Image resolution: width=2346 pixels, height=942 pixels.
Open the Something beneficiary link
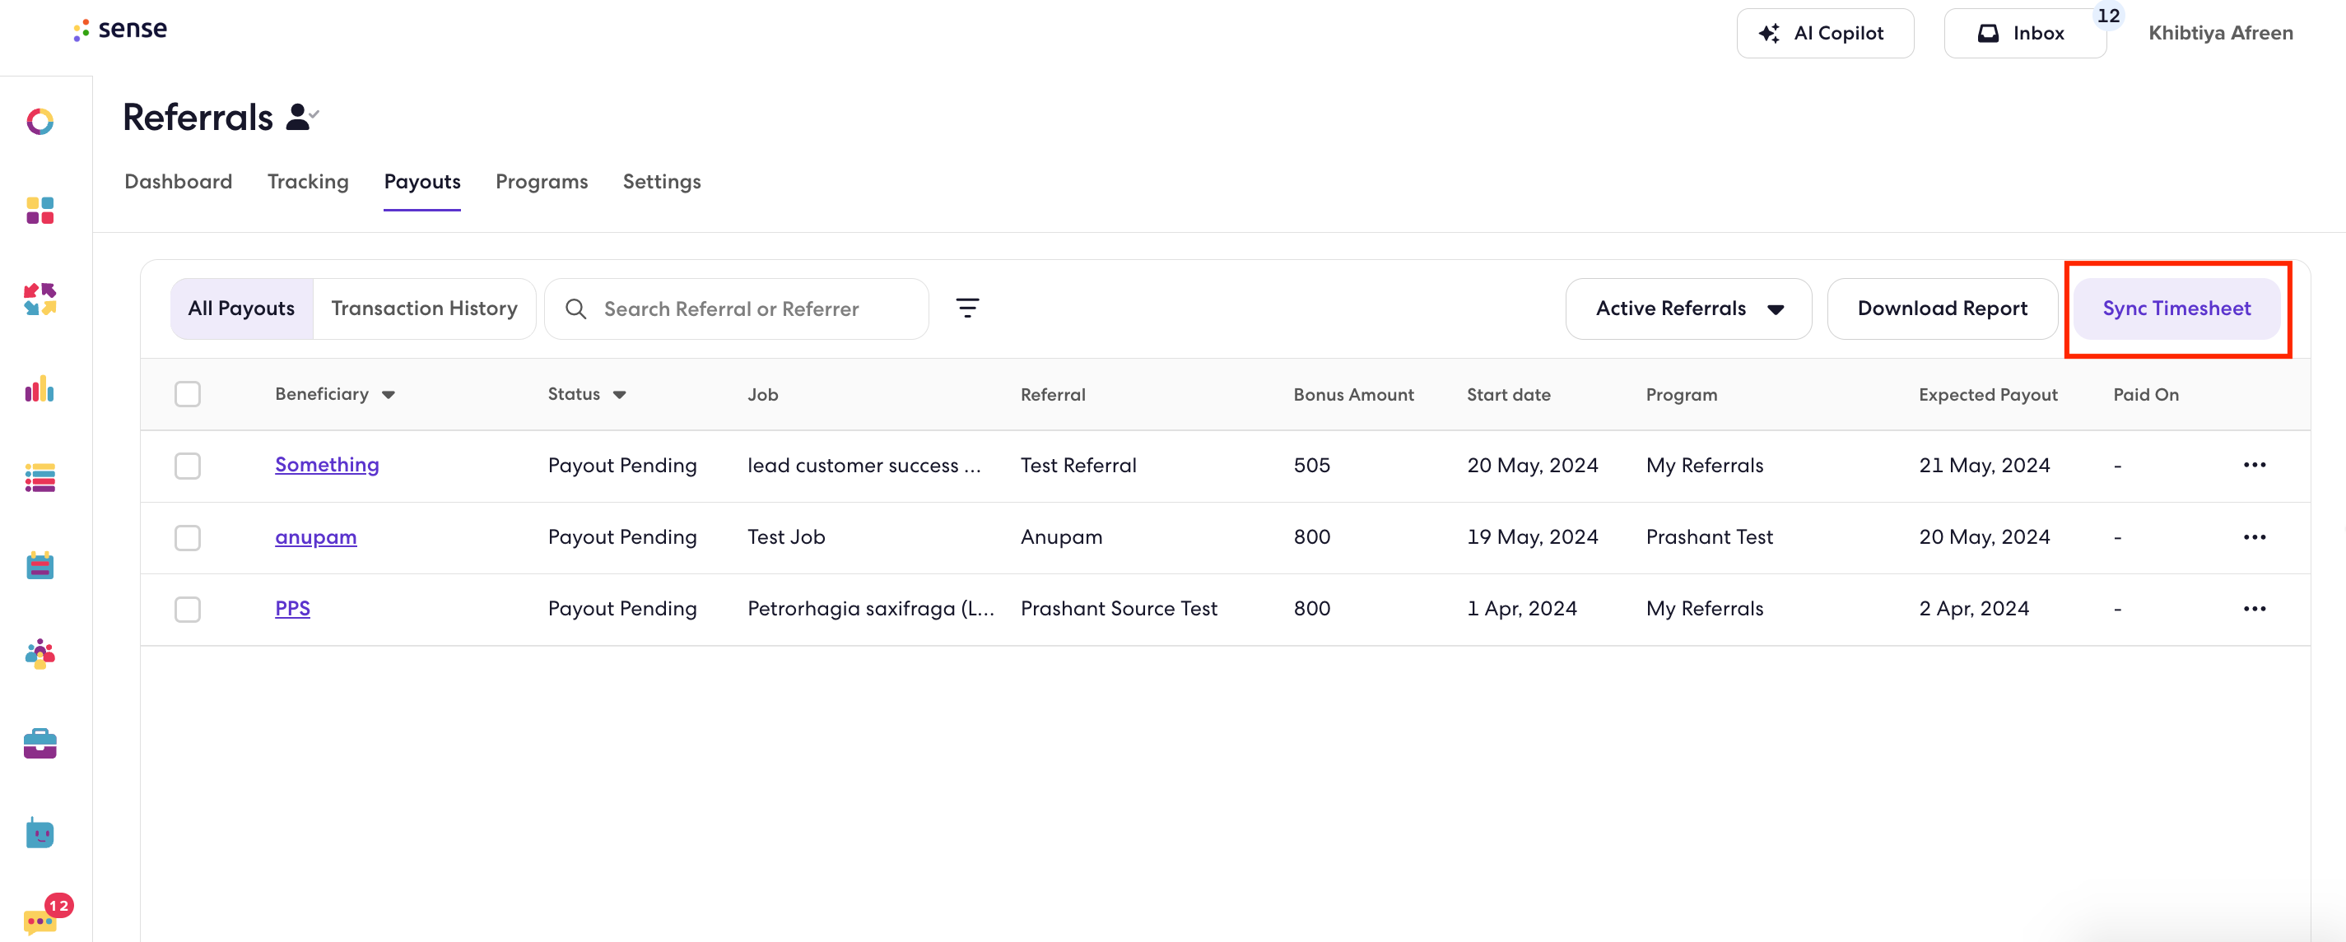click(327, 465)
